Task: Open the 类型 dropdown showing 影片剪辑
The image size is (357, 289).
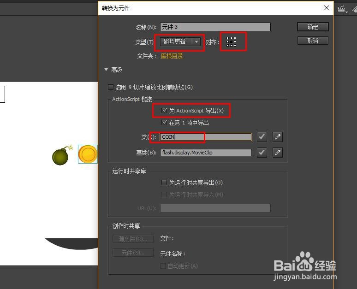Action: pos(180,41)
